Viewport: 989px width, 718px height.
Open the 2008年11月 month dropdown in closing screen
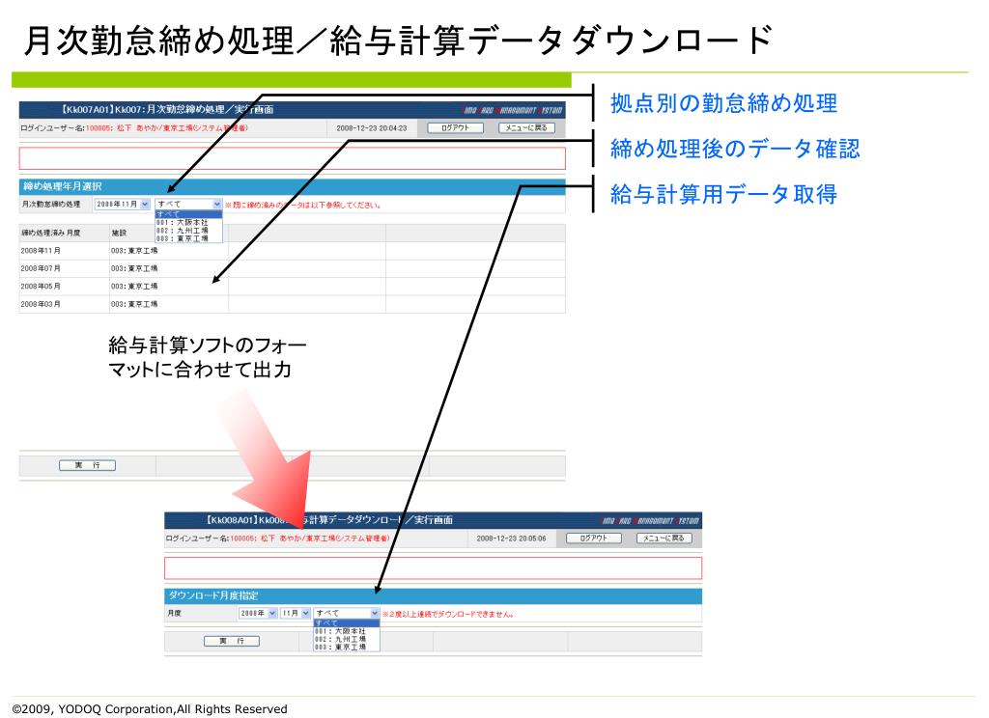point(122,205)
